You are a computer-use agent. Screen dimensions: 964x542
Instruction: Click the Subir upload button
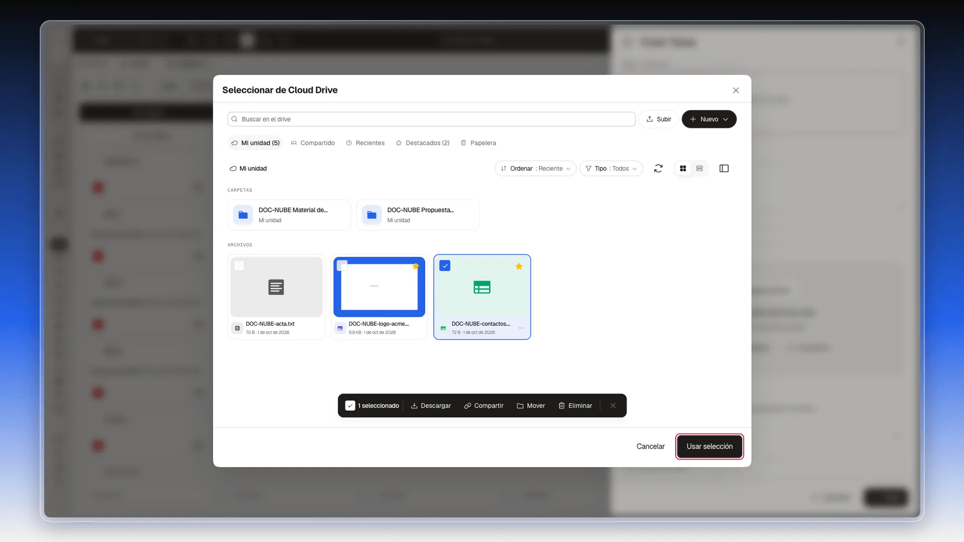[659, 119]
